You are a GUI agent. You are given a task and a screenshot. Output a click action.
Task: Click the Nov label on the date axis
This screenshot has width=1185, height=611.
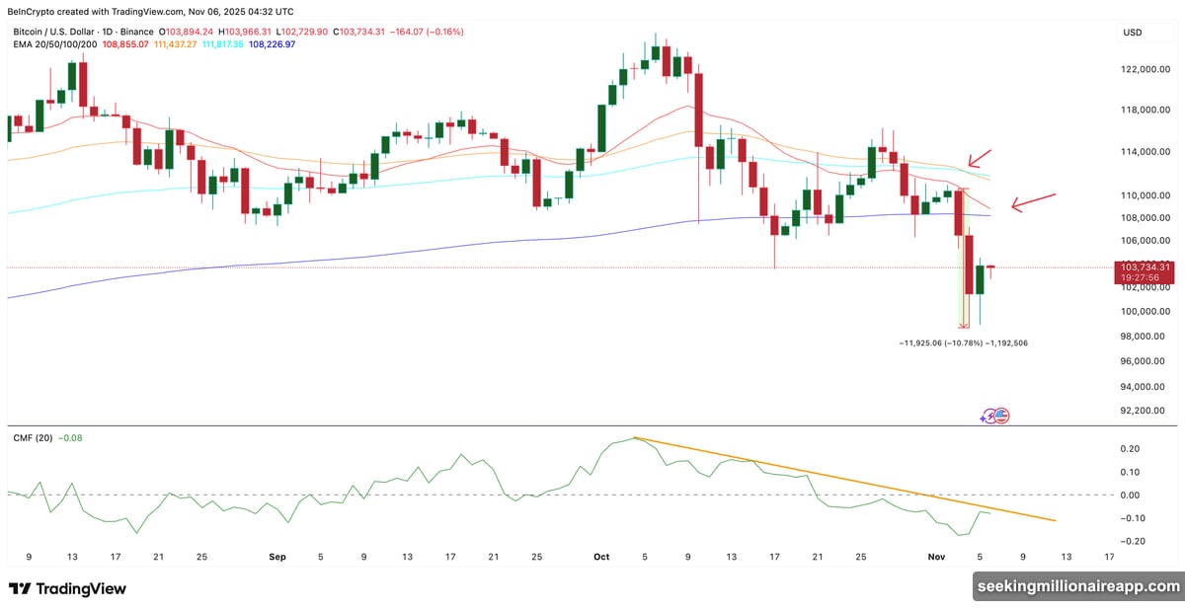(935, 557)
